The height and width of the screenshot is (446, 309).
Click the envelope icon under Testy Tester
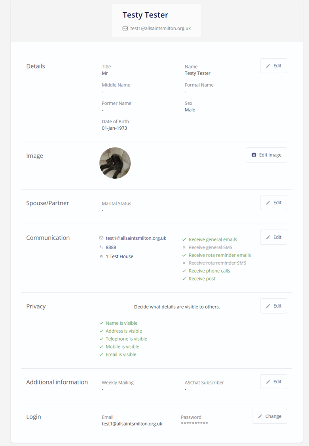coord(125,29)
